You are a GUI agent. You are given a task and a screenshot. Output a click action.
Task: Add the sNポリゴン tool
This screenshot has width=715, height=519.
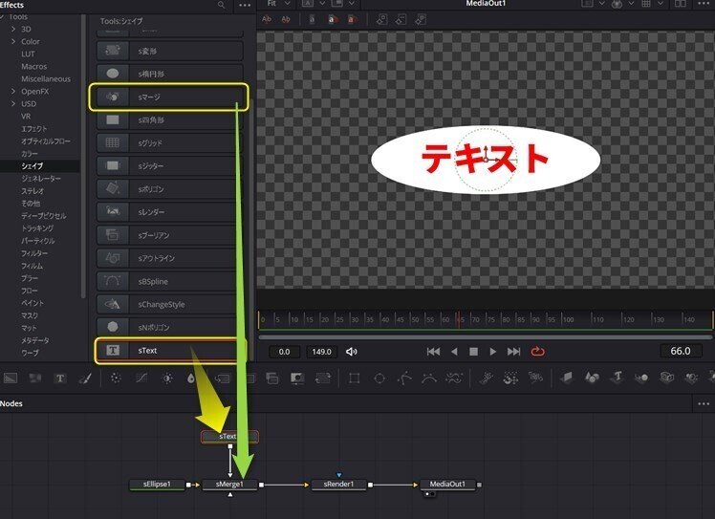(x=169, y=327)
